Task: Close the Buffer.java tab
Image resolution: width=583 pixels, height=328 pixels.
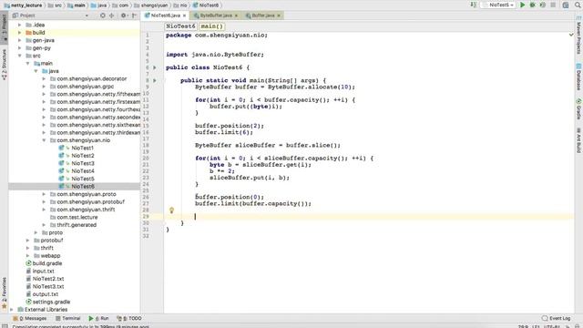Action: pos(279,15)
